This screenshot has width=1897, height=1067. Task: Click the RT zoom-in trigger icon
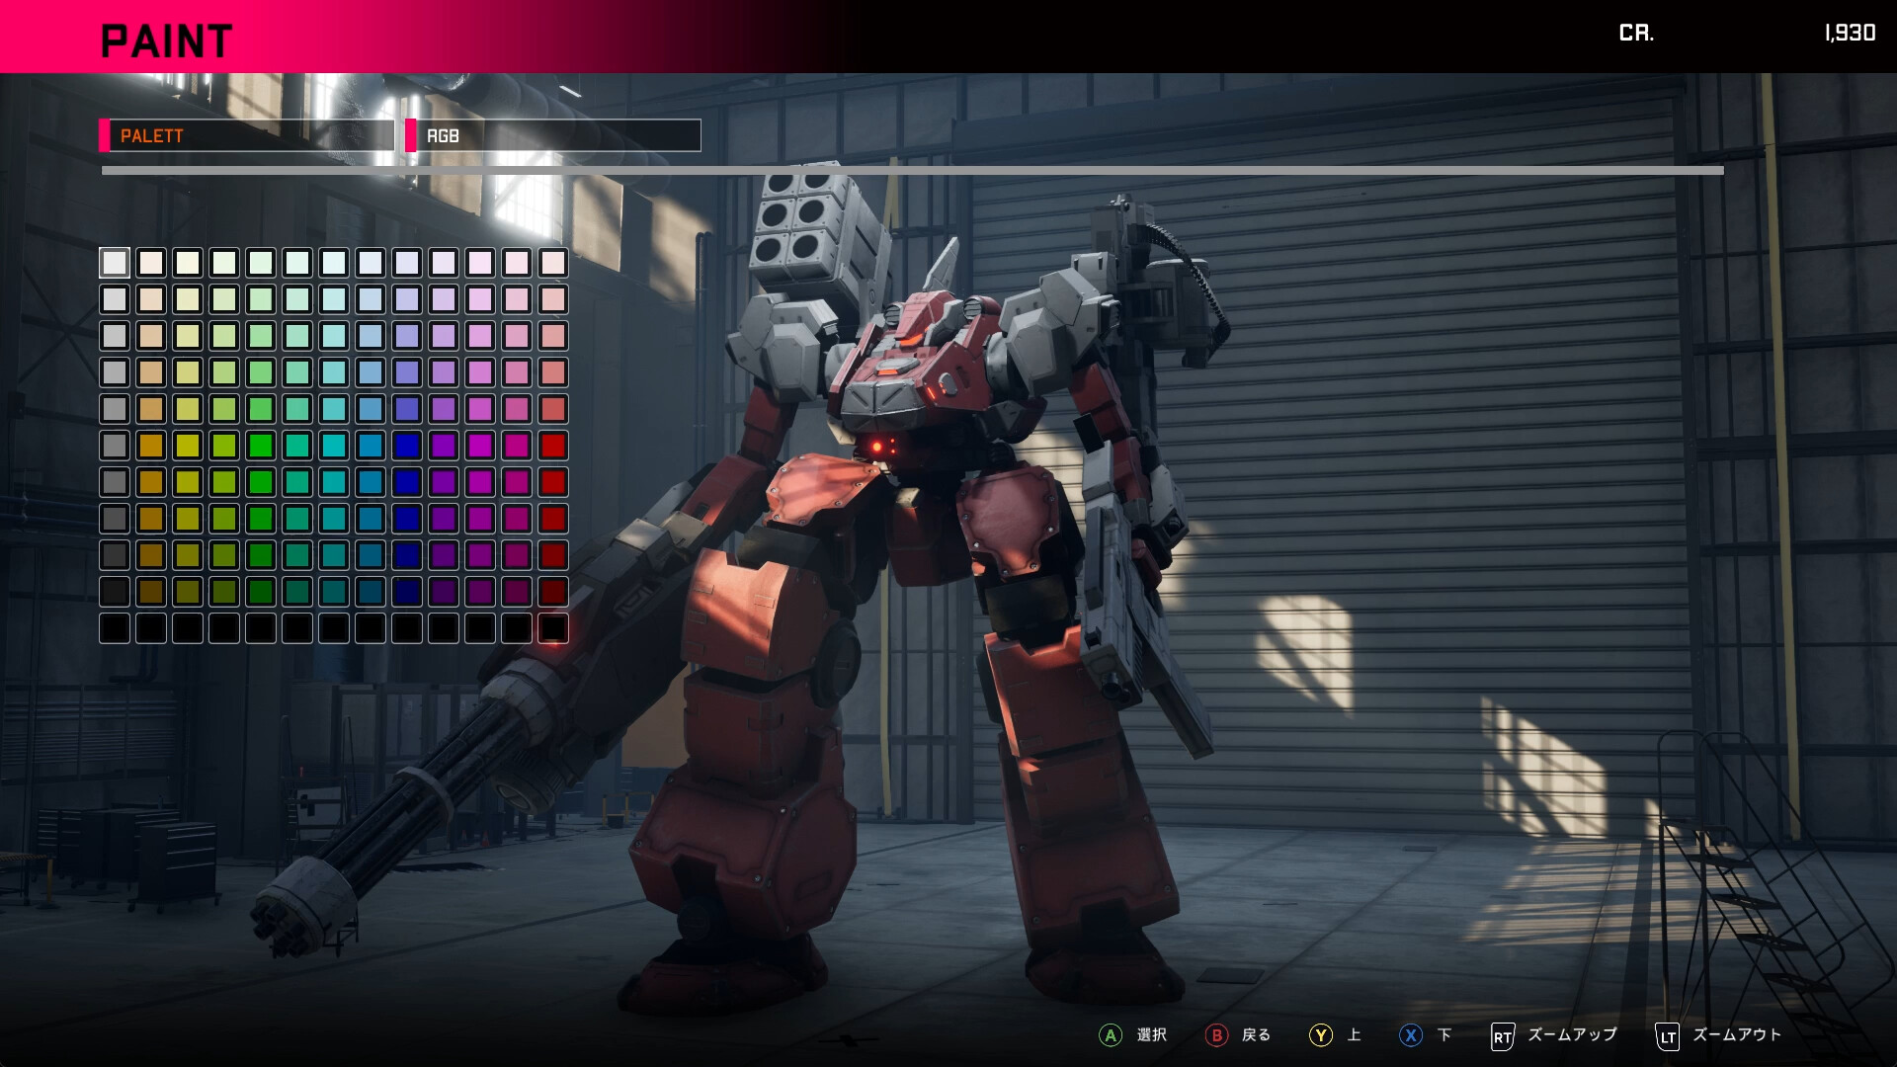[x=1502, y=1036]
